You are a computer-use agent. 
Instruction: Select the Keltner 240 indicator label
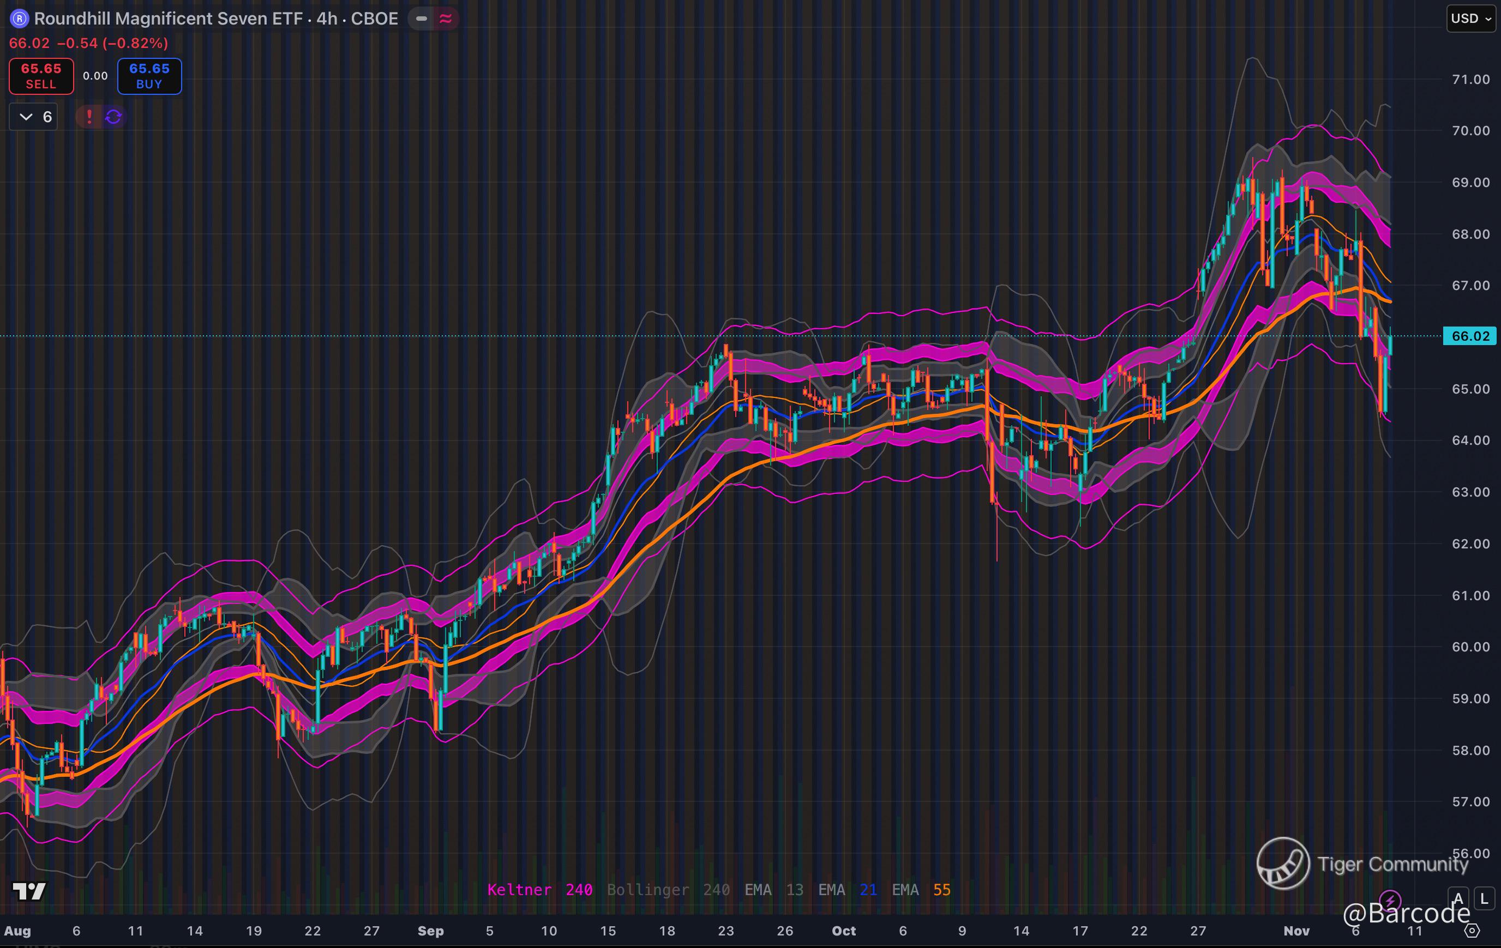click(539, 890)
